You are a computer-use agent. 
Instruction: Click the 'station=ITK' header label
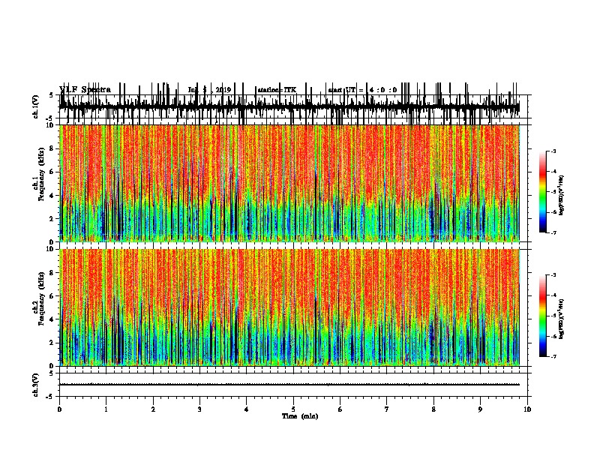(x=277, y=90)
